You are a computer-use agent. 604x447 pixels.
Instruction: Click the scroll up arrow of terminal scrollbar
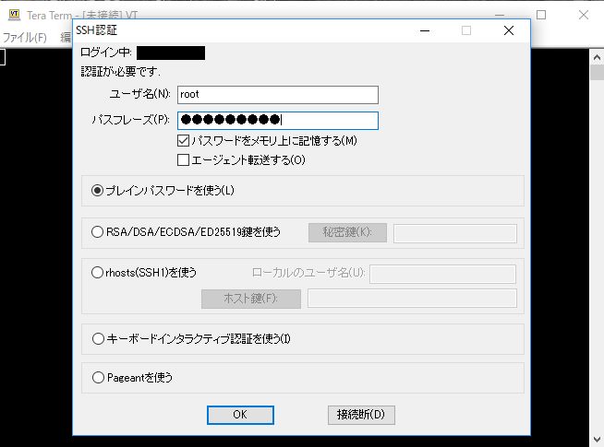tap(597, 57)
